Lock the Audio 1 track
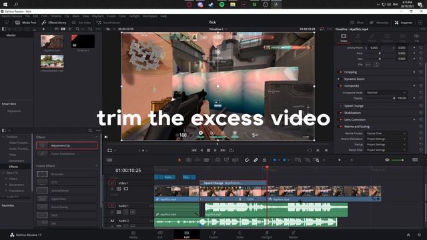The width and height of the screenshot is (427, 240). [x=112, y=212]
